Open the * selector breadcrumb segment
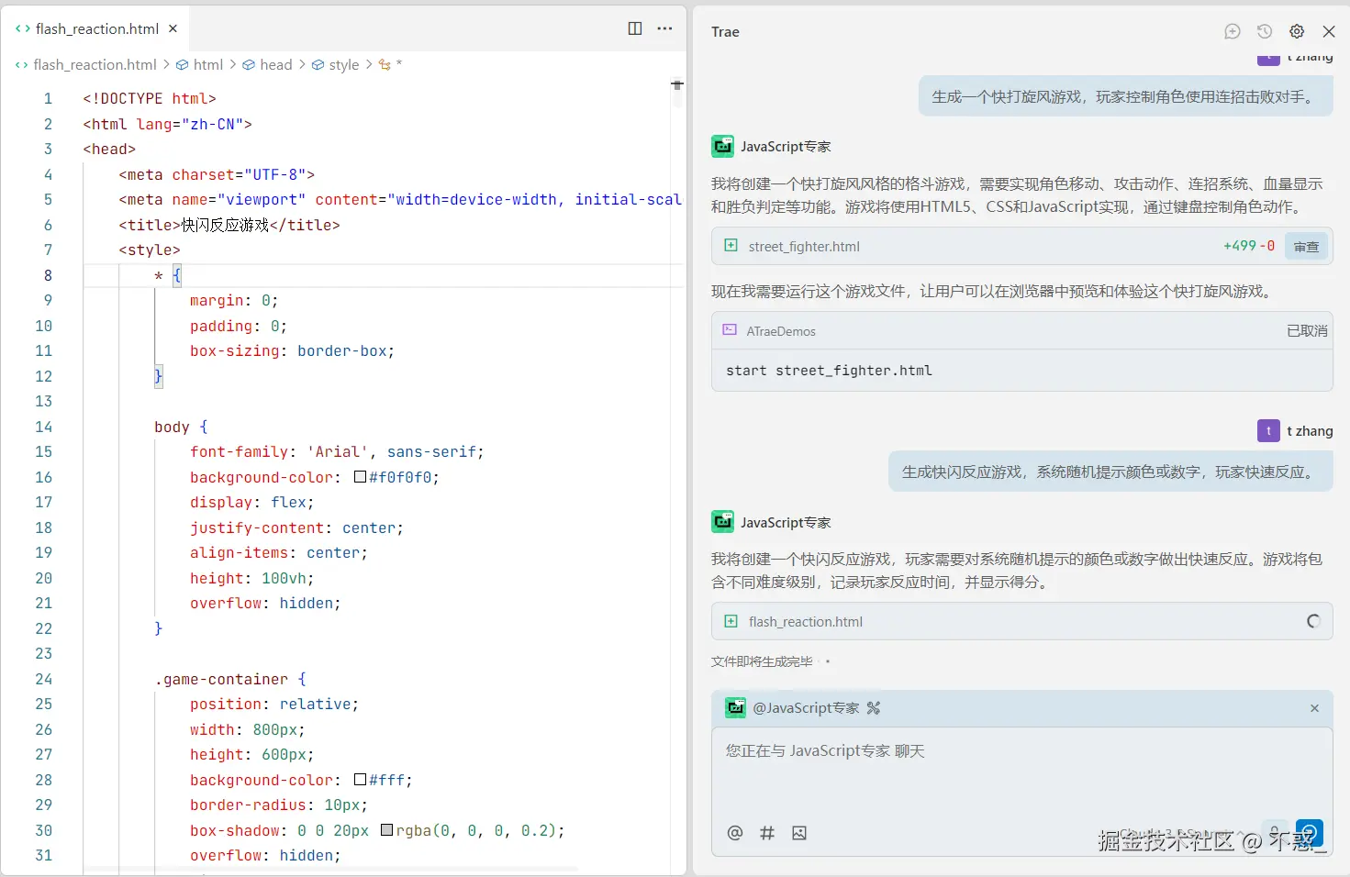Image resolution: width=1350 pixels, height=877 pixels. [x=390, y=64]
